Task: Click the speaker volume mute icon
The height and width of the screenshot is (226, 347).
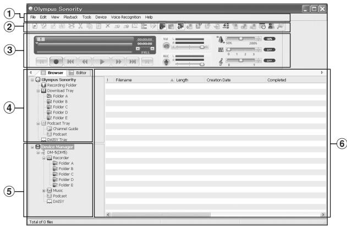Action: point(166,46)
